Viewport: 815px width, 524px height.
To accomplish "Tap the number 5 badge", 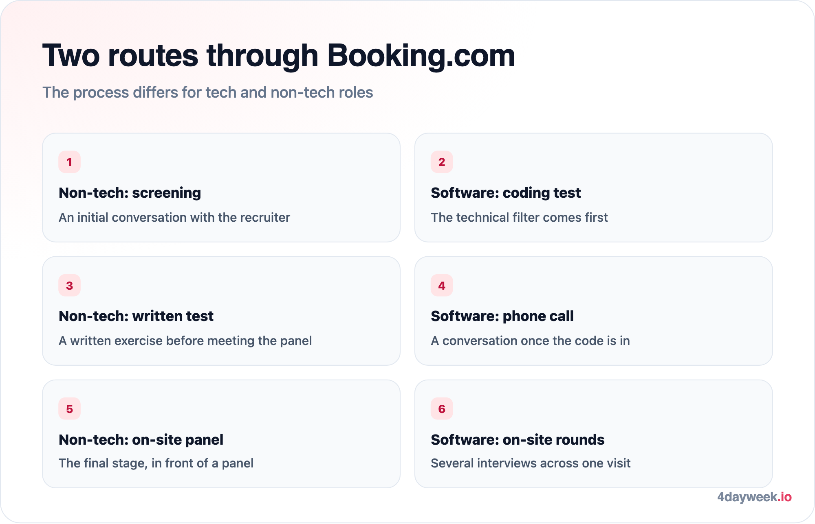I will [69, 409].
